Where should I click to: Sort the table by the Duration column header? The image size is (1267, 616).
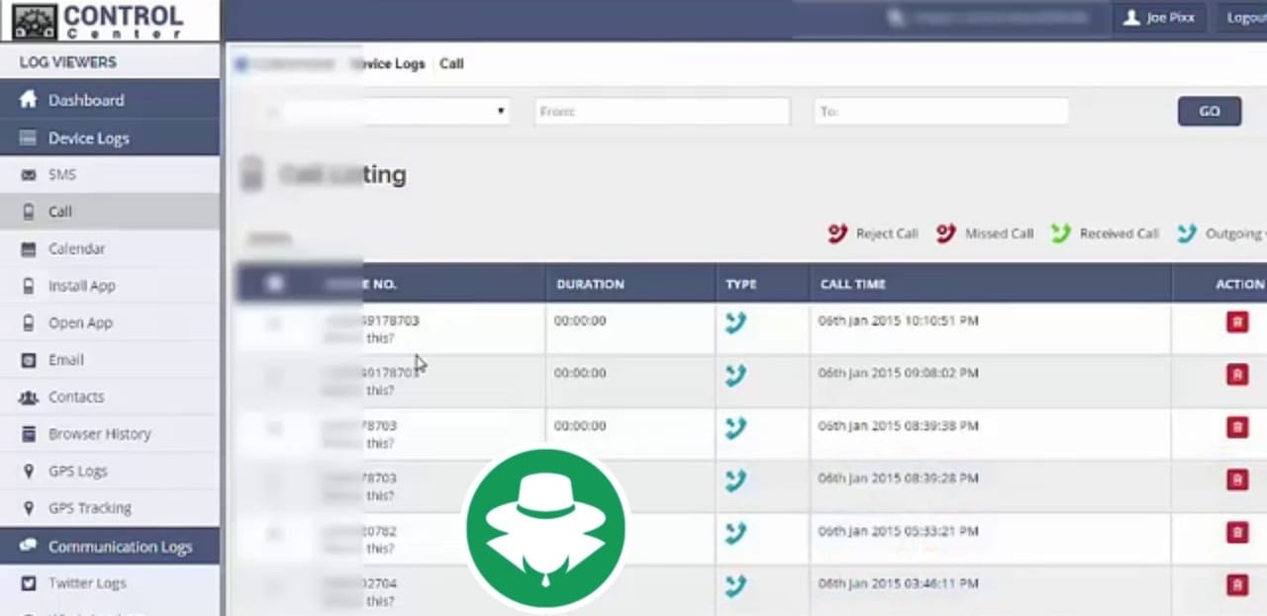(590, 284)
